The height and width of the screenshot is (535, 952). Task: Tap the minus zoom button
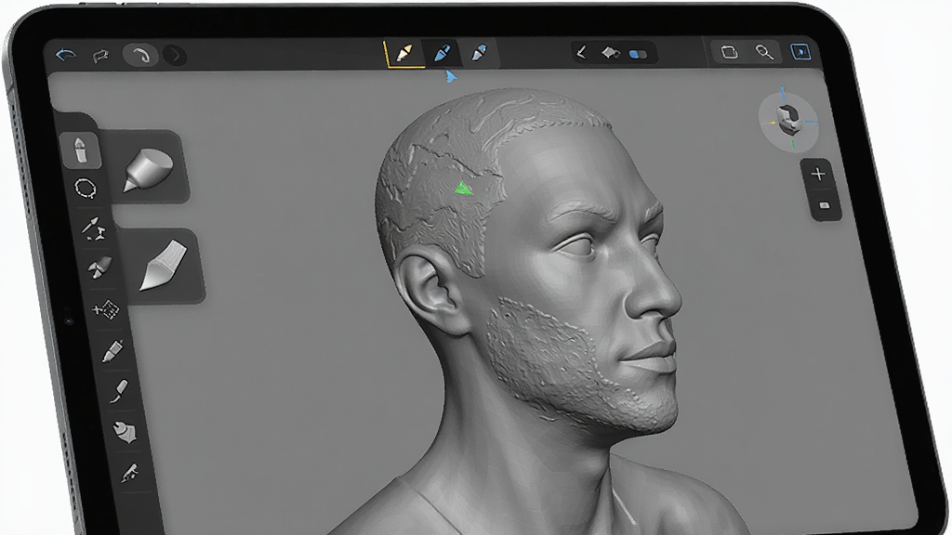[x=824, y=205]
